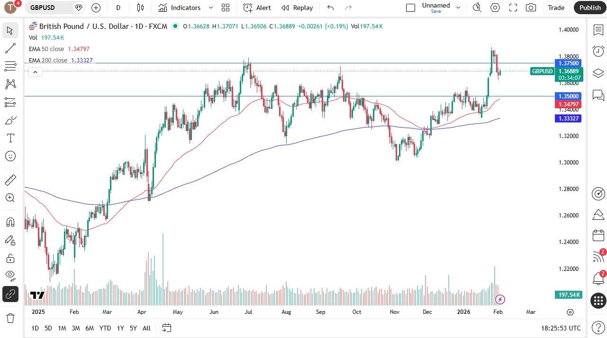Select the Trend Line drawing tool

(x=10, y=48)
